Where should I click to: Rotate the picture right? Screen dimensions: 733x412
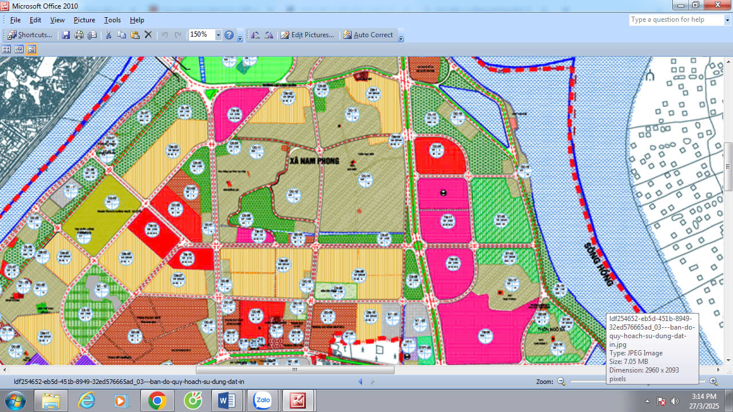tap(269, 35)
